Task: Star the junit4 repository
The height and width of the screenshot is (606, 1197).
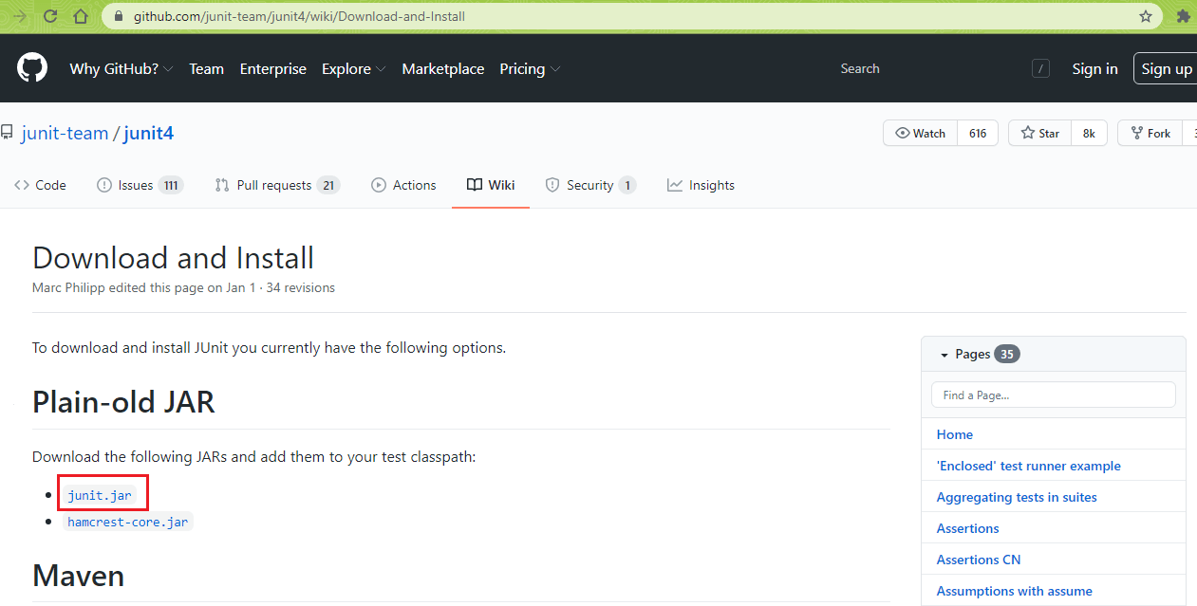Action: (1040, 134)
